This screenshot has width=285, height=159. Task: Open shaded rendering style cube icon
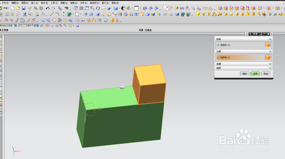(x=115, y=8)
